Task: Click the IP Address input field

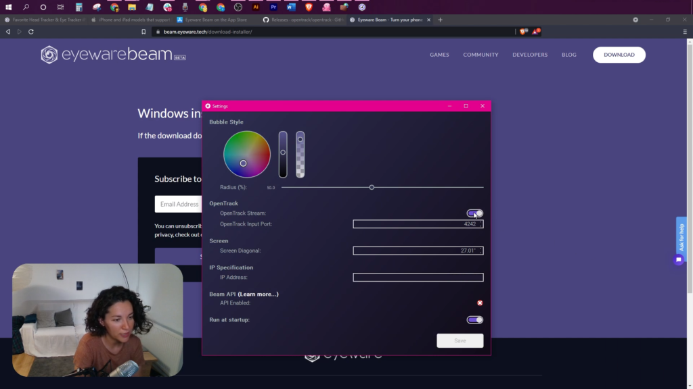Action: tap(418, 278)
